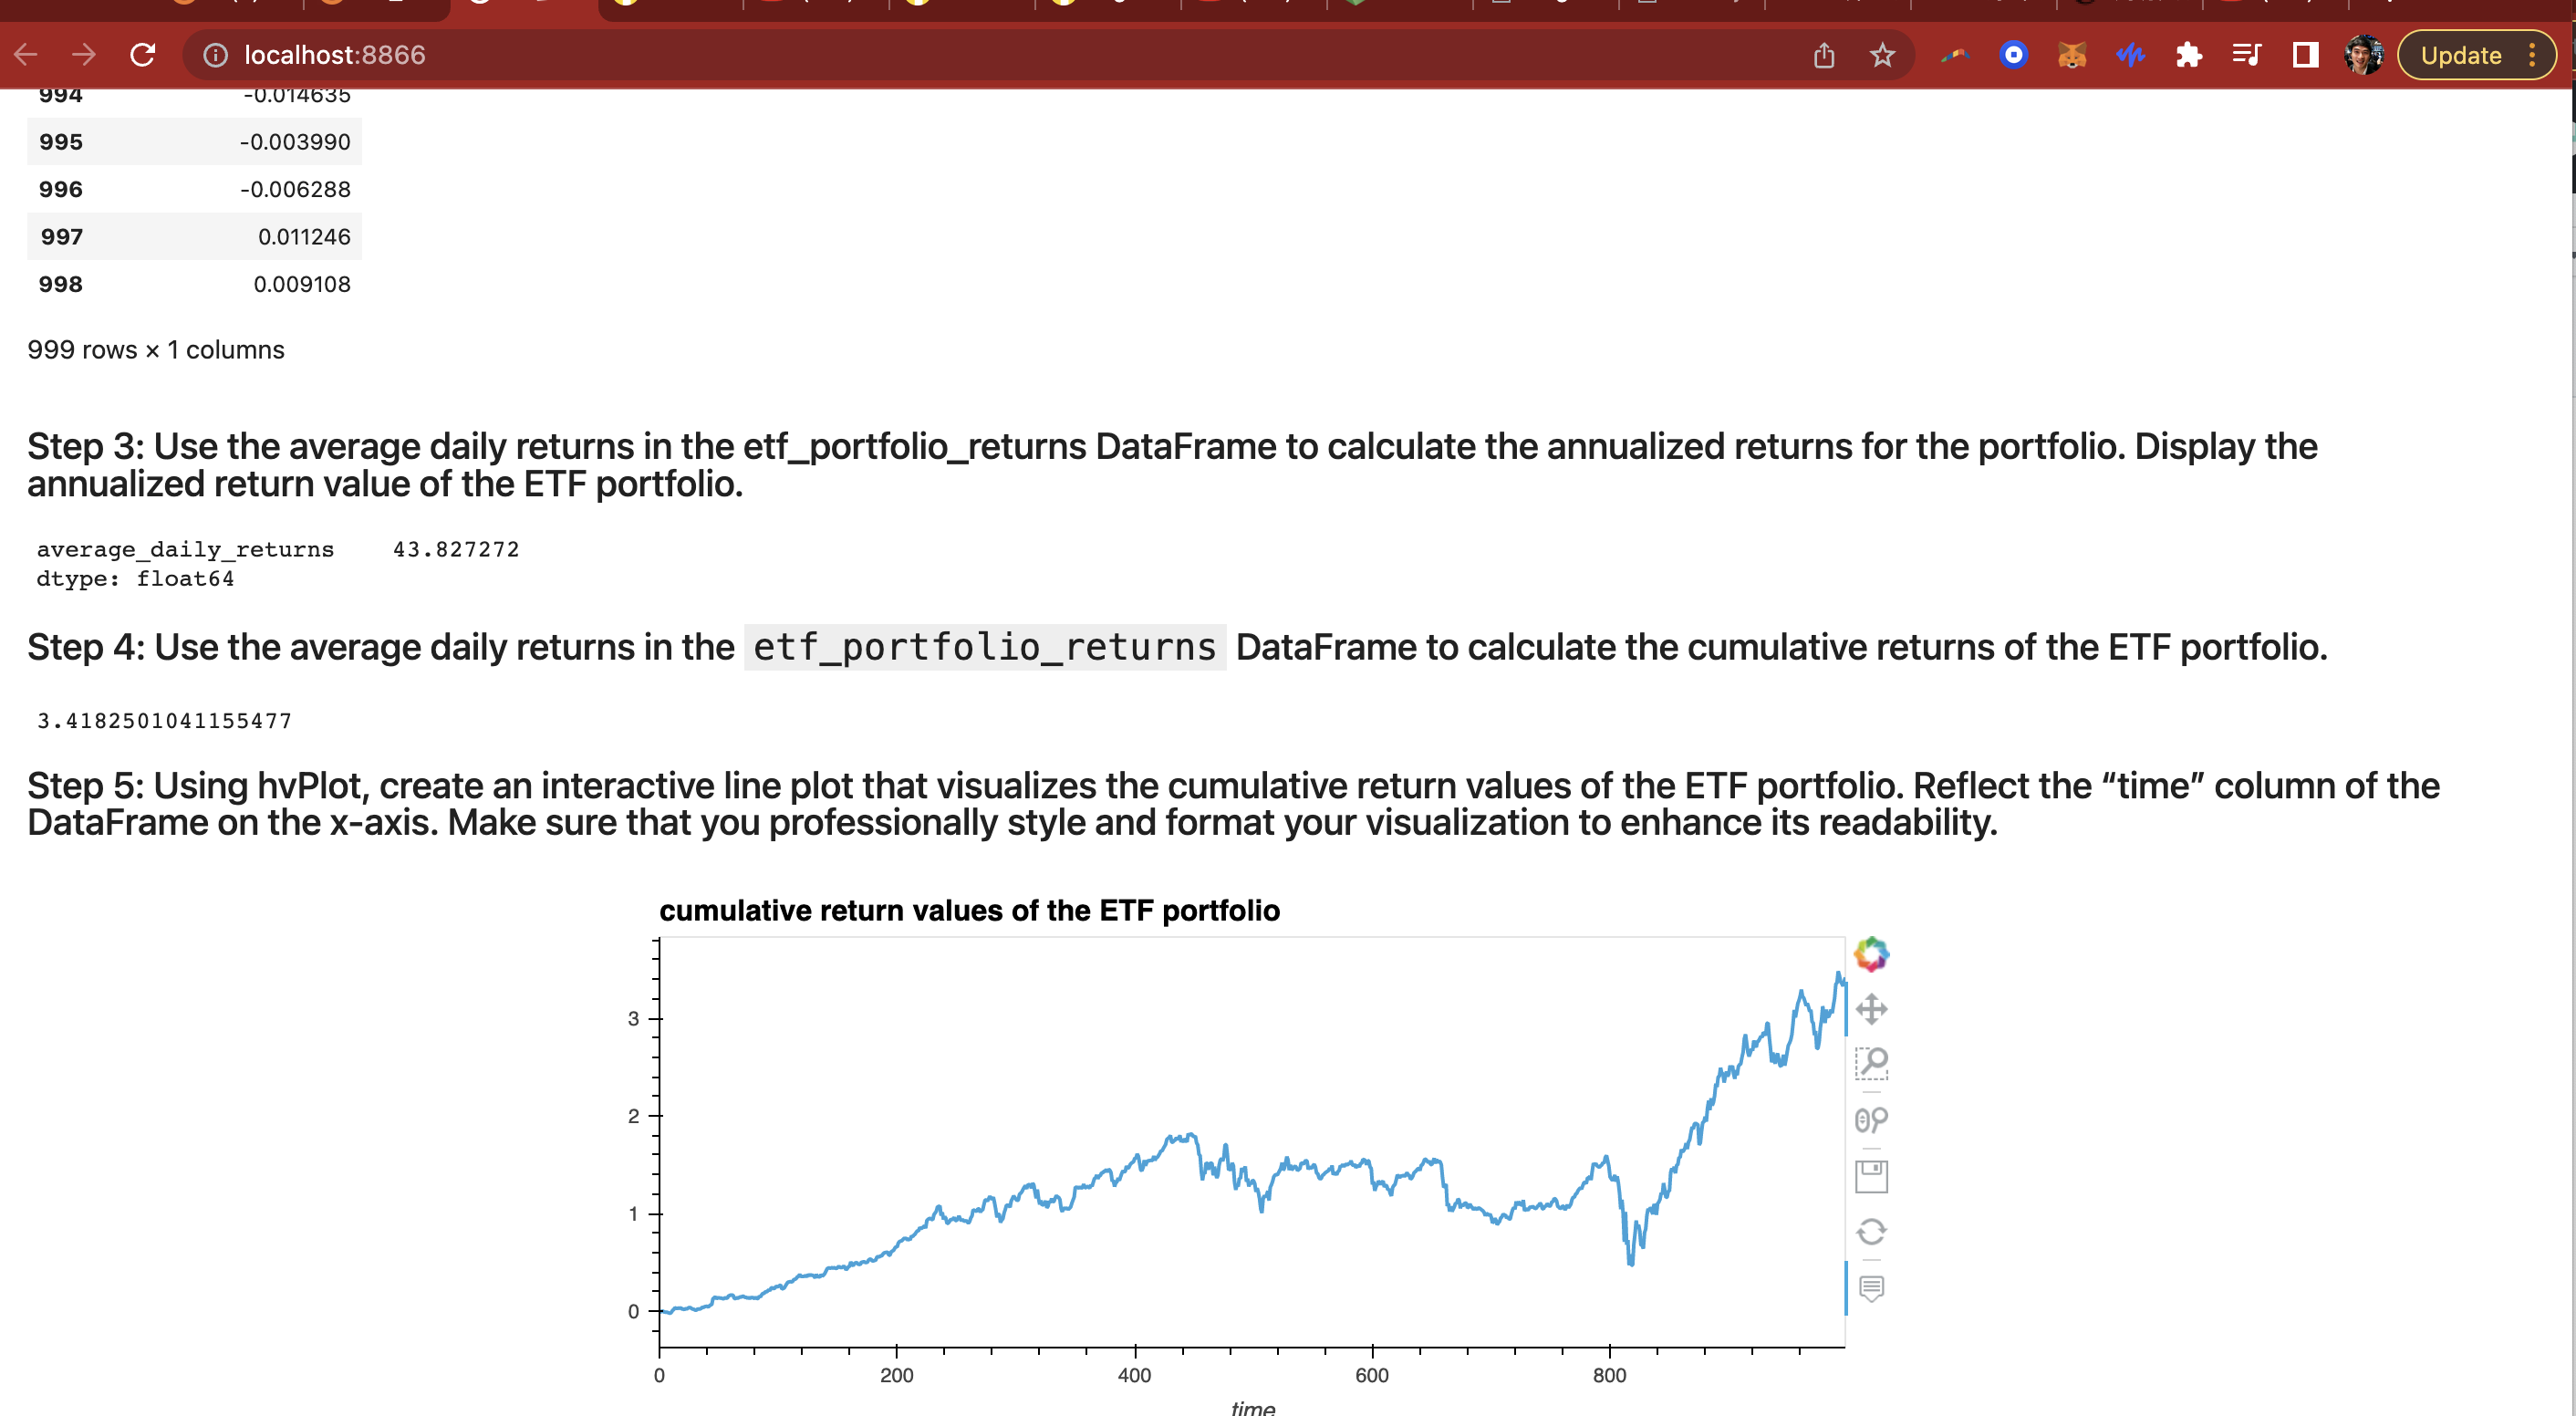This screenshot has width=2576, height=1416.
Task: Click the 400 tick label on x-axis
Action: click(1134, 1375)
